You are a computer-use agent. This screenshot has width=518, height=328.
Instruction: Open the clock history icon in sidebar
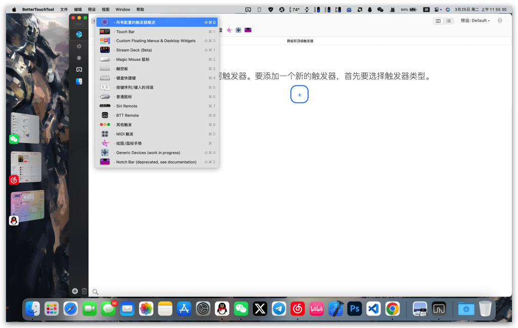click(x=79, y=46)
